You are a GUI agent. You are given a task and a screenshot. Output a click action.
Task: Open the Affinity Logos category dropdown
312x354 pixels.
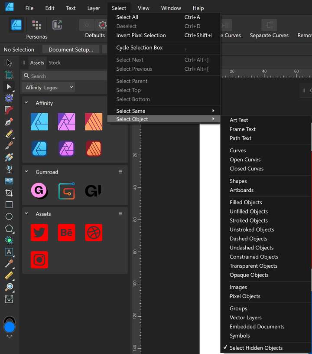pyautogui.click(x=48, y=87)
